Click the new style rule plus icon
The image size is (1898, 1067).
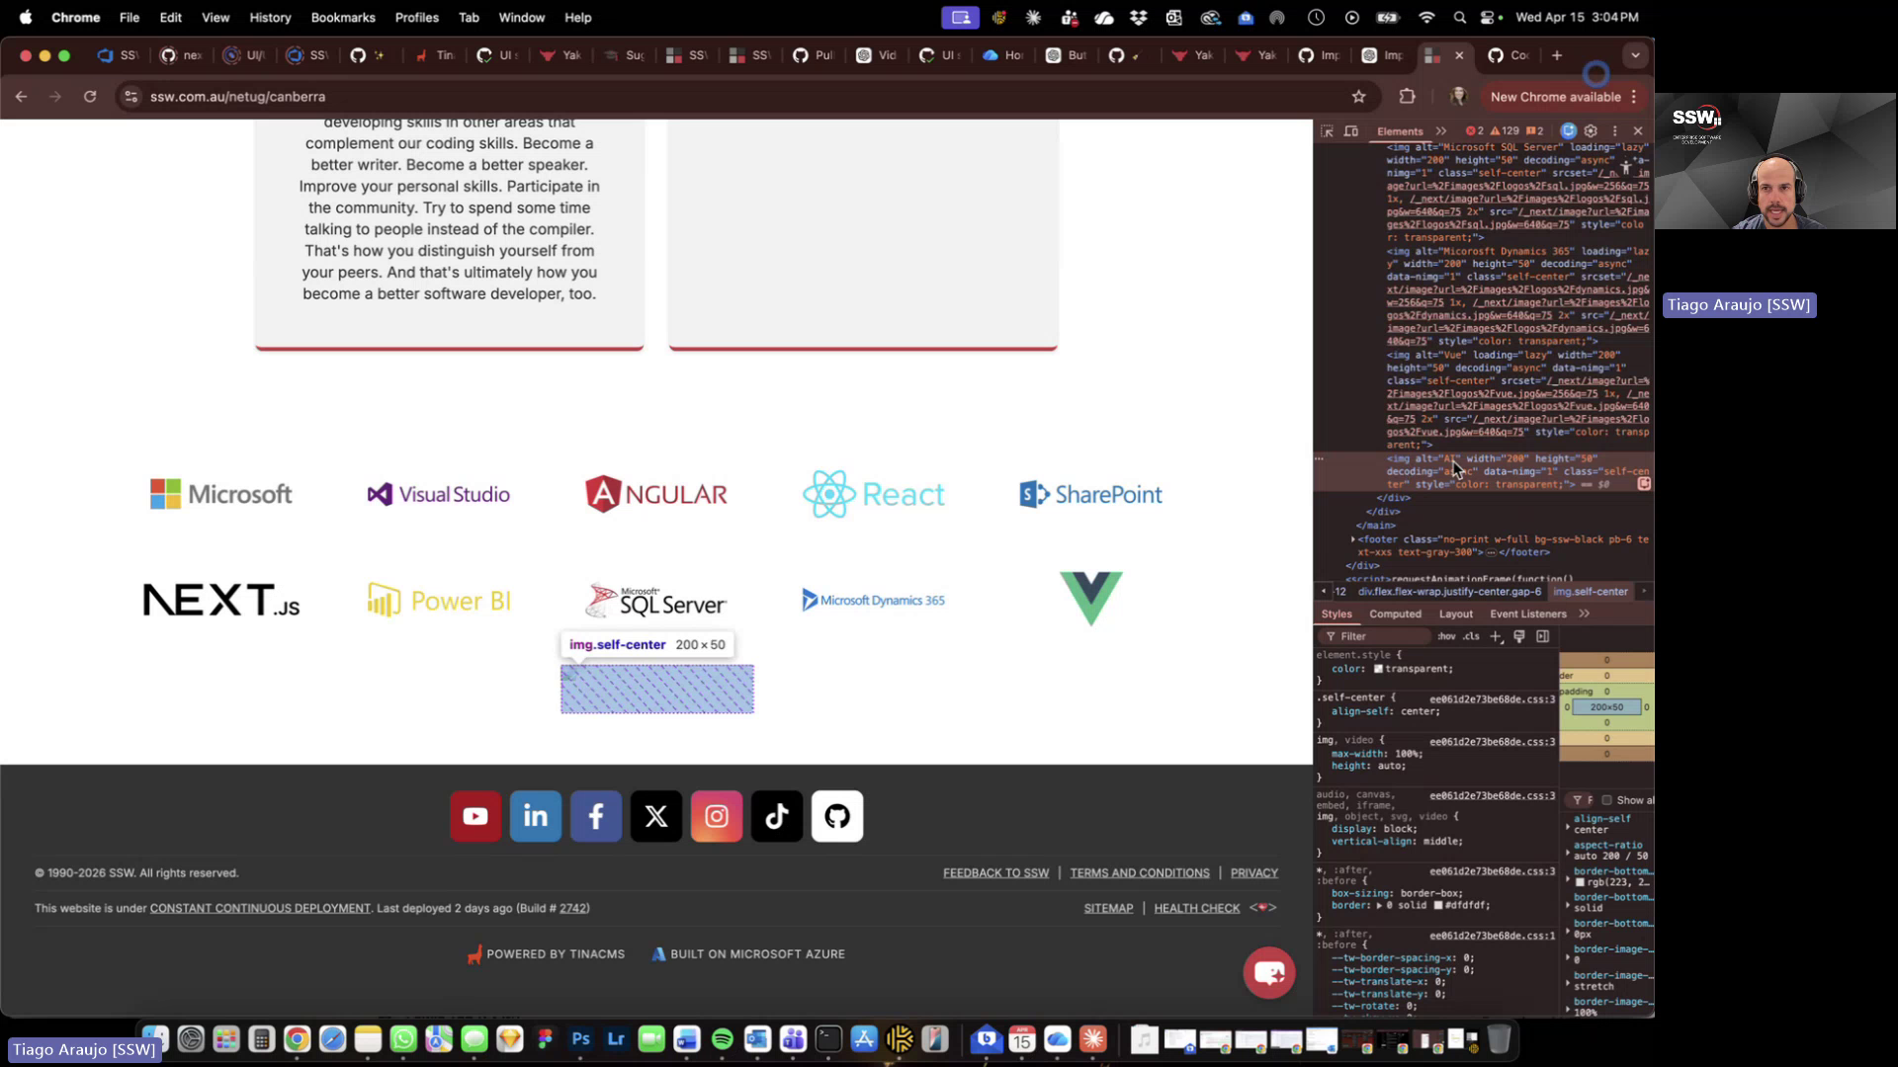coord(1496,637)
